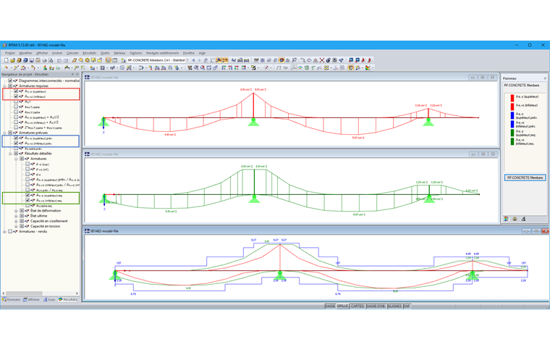The width and height of the screenshot is (550, 350).
Task: Click the RF-CONCRETE Members panel button
Action: pyautogui.click(x=525, y=178)
